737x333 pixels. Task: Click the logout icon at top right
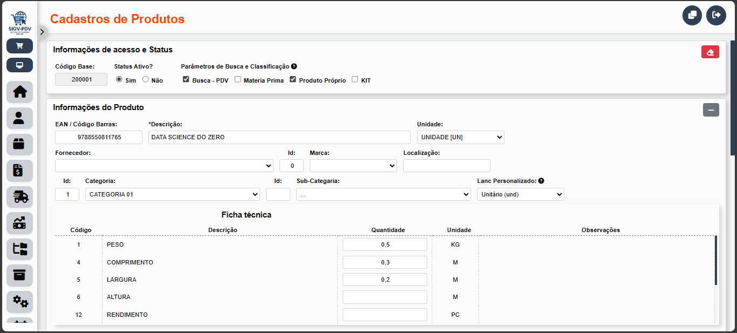[716, 15]
